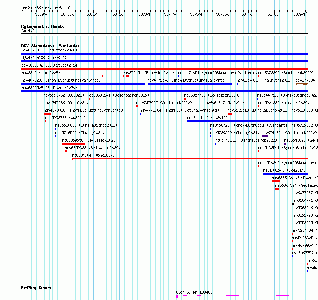Screen dimensions: 318x300
Task: Select the nsv4079547 gnomAD variant label
Action: click(x=187, y=80)
